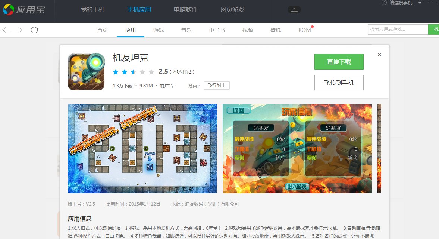Select 壁纸 in sub navigation
This screenshot has height=239, width=439.
[x=276, y=30]
